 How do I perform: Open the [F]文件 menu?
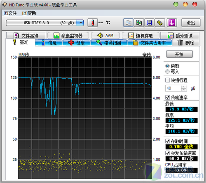click(10, 13)
